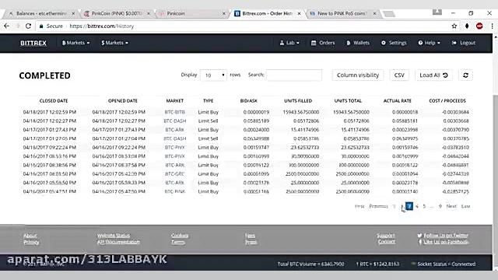Switch to the PinkCoin (PINK) price tab
Screen dimensions: 498x280
tap(116, 13)
